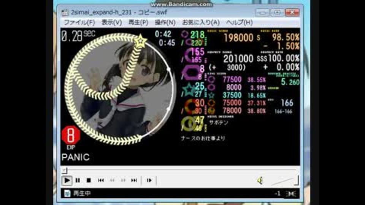365x205 pixels.
Task: Click the small orange ring beside 75000
Action: coord(211,103)
